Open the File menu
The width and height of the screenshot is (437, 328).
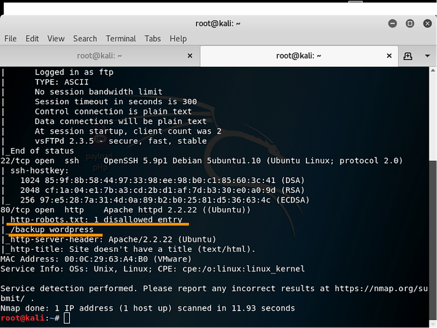(x=11, y=39)
